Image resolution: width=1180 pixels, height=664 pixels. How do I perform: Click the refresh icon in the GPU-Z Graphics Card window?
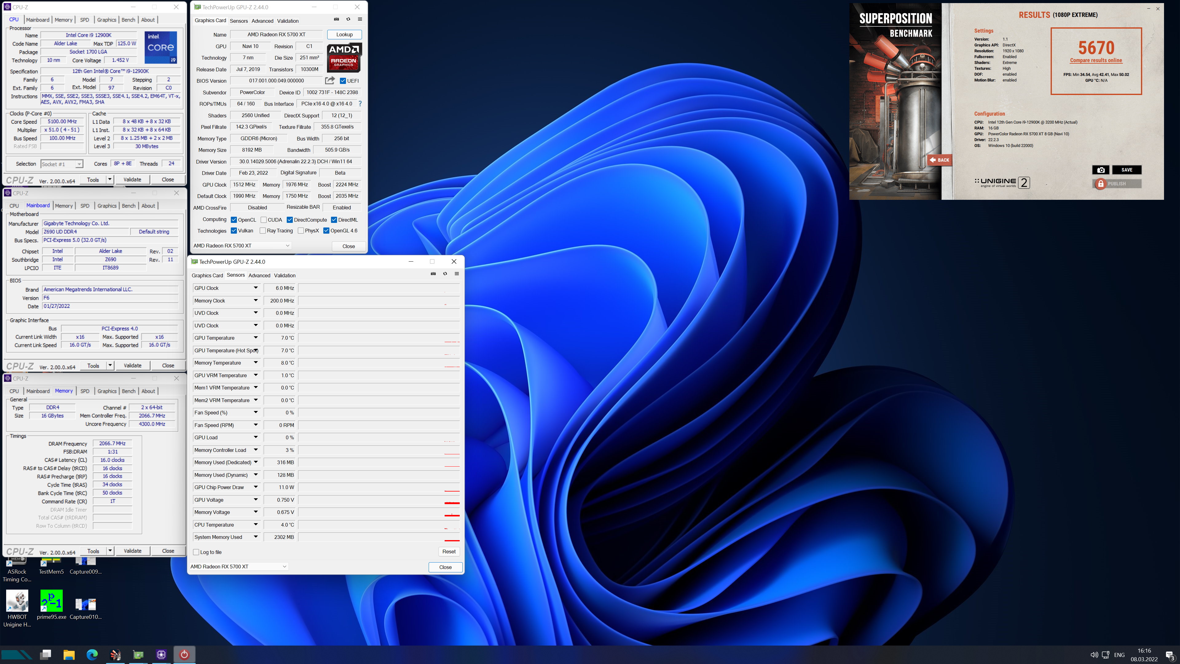point(348,19)
